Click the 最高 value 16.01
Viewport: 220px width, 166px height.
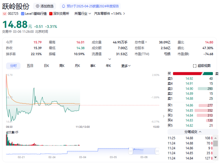pos(81,42)
